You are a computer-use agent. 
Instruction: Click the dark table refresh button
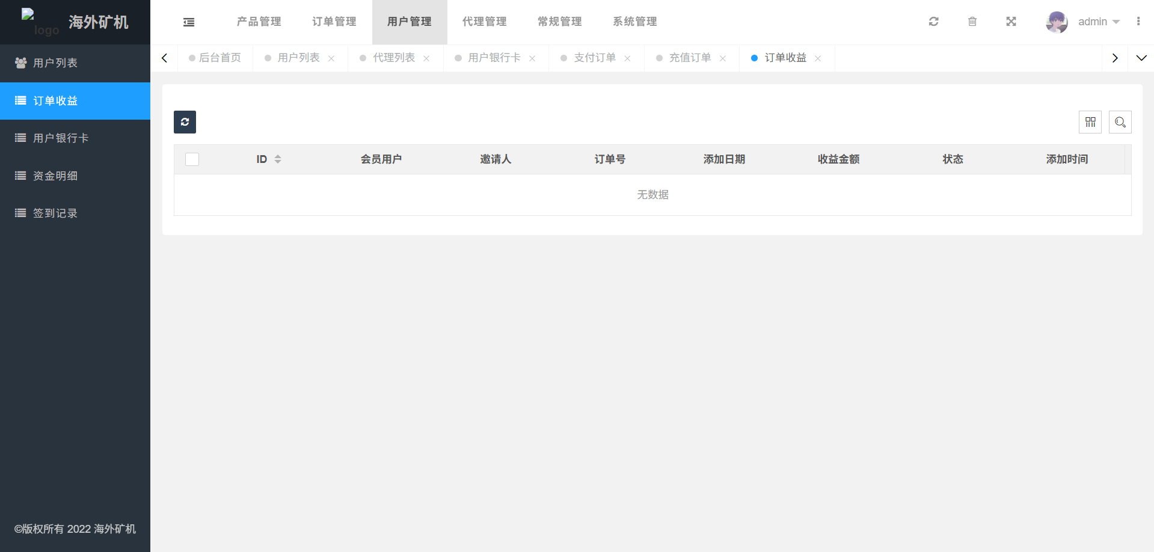coord(185,122)
